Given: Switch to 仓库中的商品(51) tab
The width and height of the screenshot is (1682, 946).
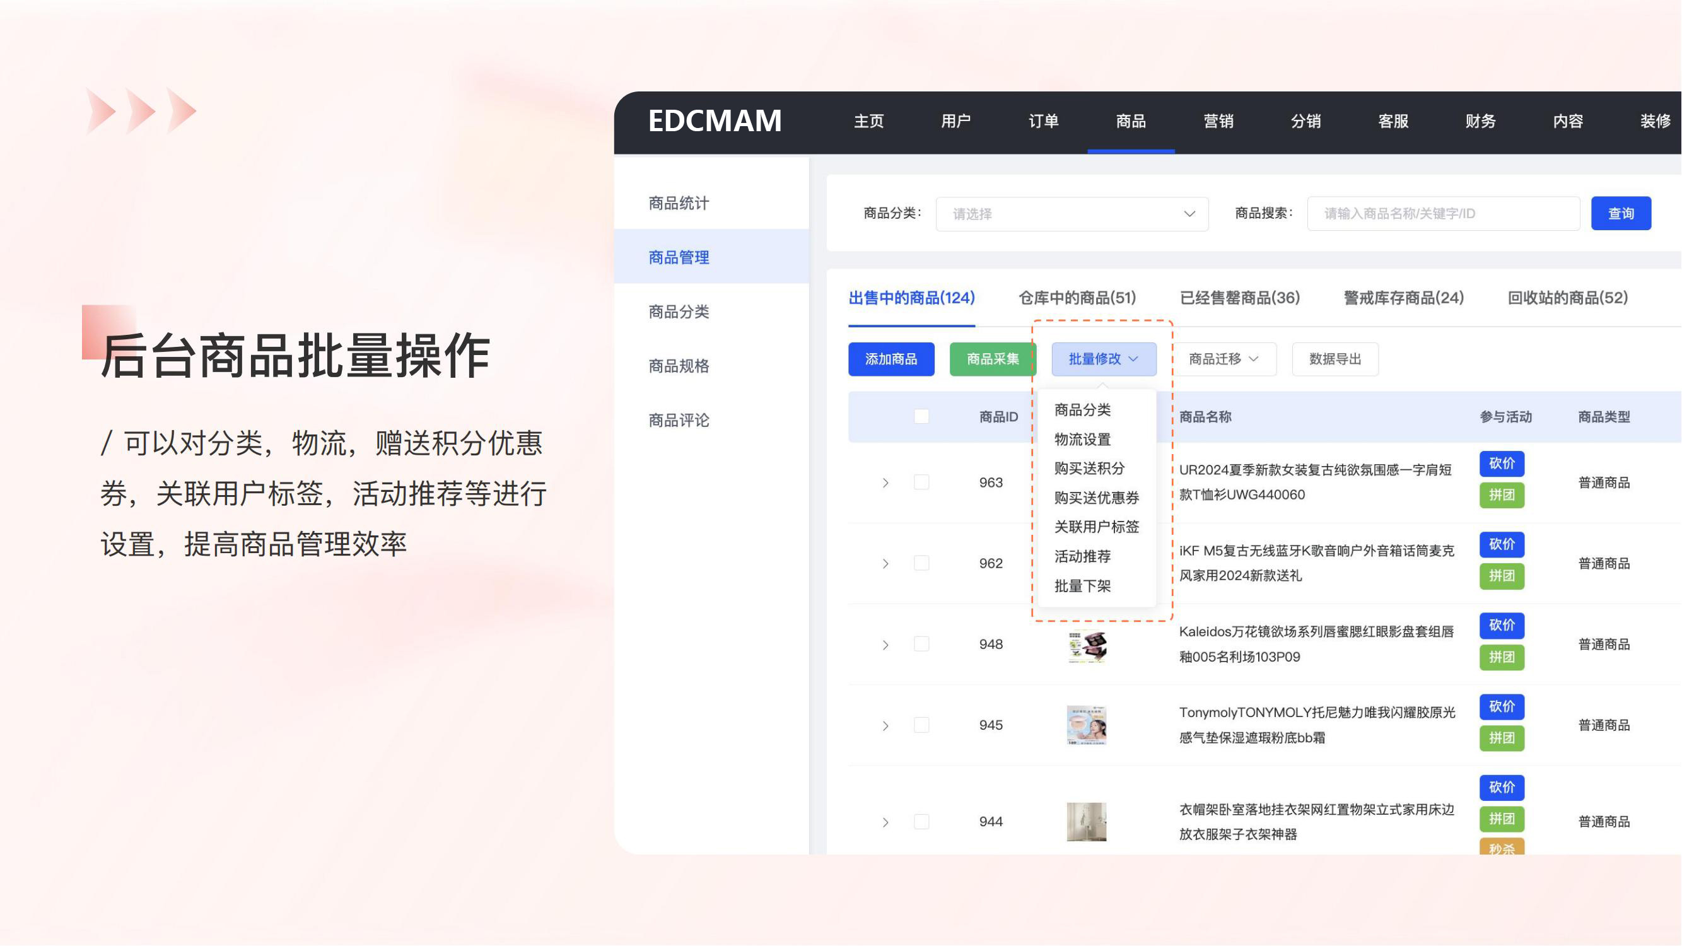Looking at the screenshot, I should (1077, 298).
